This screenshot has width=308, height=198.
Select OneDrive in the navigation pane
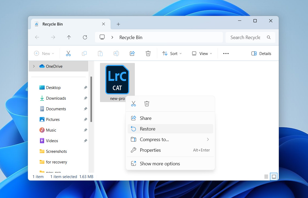click(x=59, y=66)
